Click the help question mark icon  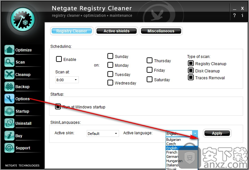(x=234, y=15)
